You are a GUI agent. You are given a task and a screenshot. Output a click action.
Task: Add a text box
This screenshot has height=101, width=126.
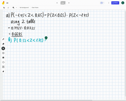pyautogui.click(x=3, y=67)
